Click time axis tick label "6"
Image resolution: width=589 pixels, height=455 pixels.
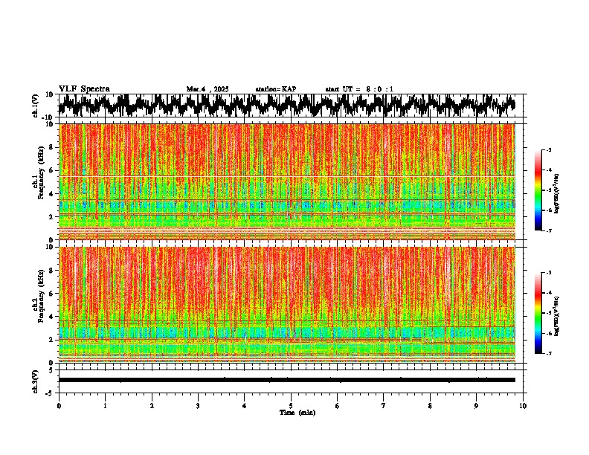[x=338, y=406]
